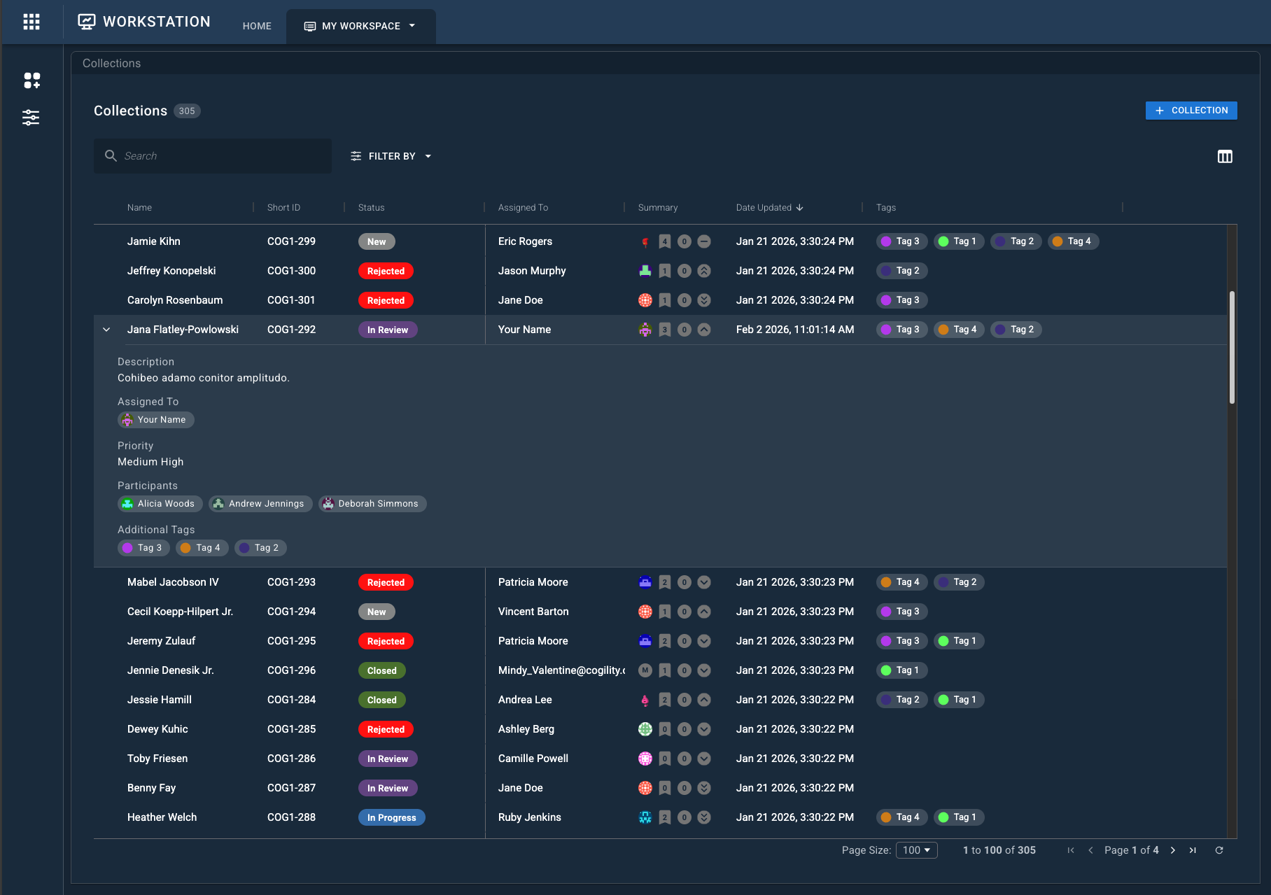
Task: Click the search magnifier icon
Action: point(111,155)
